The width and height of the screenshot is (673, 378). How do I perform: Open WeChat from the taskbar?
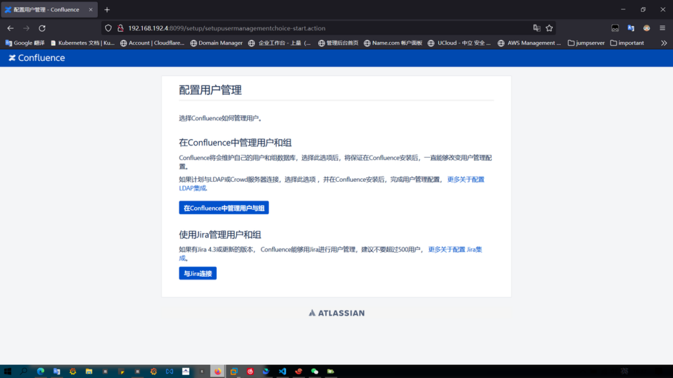click(x=315, y=371)
